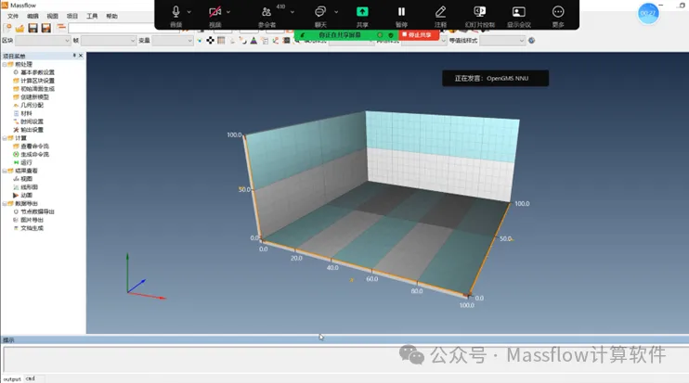Click the orange lines icon beside the save icons
Viewport: 689px width, 383px height.
click(61, 28)
